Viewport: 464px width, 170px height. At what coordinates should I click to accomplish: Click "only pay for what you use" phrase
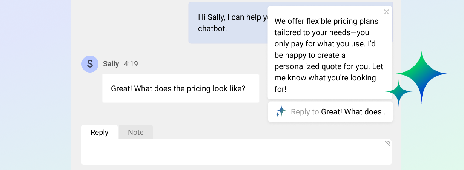pyautogui.click(x=319, y=44)
